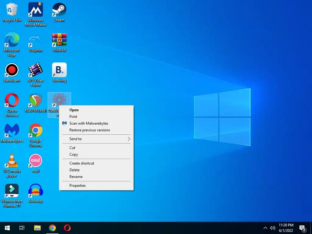Select the osu! desktop shortcut
This screenshot has height=234, width=312.
35,163
